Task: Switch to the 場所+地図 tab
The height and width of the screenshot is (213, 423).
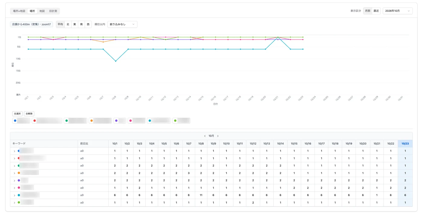Action: (19, 11)
